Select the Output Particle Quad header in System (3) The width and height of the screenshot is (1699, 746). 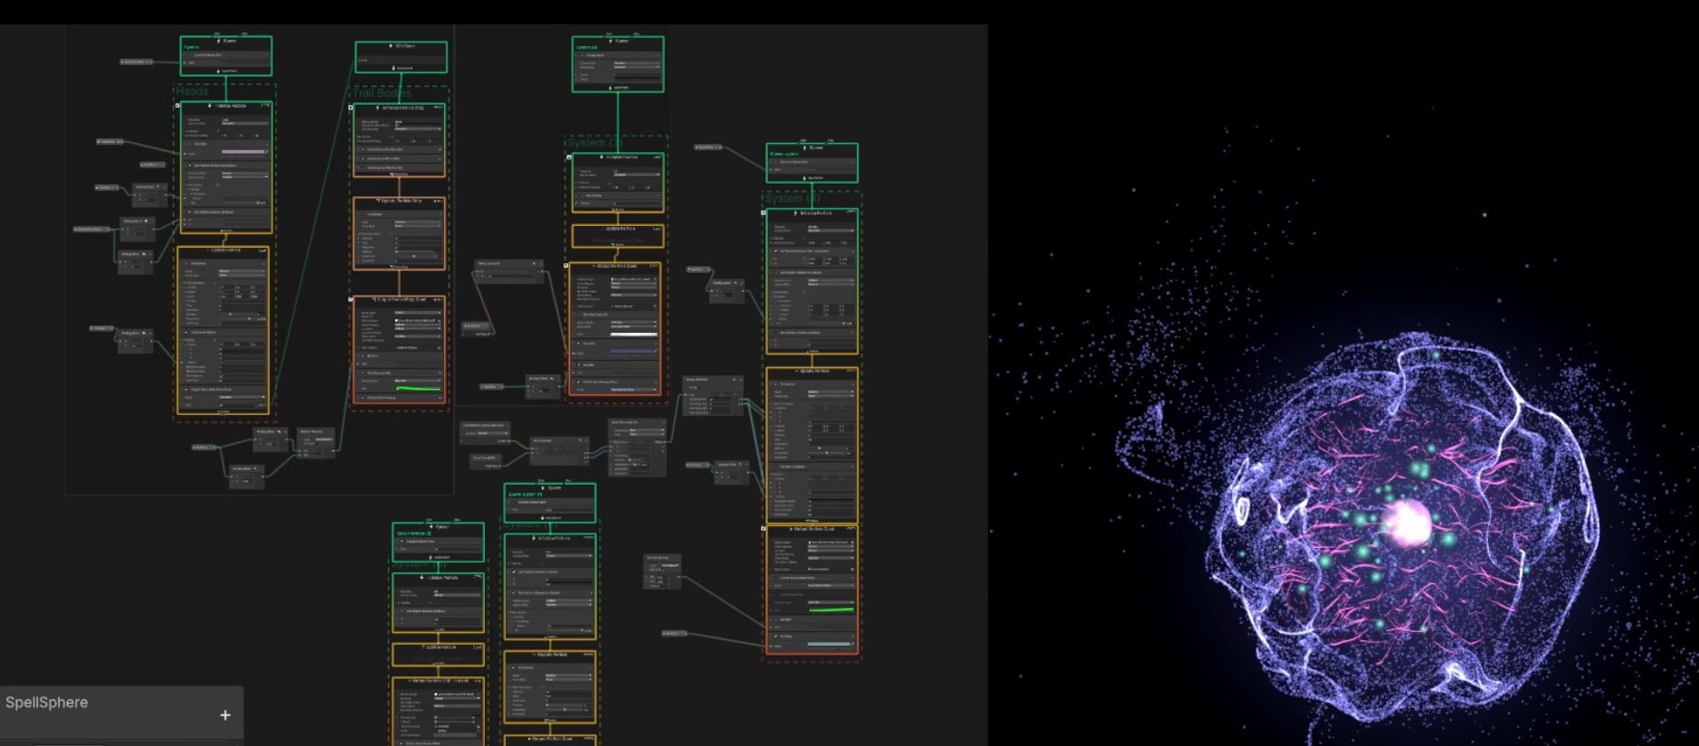click(615, 266)
